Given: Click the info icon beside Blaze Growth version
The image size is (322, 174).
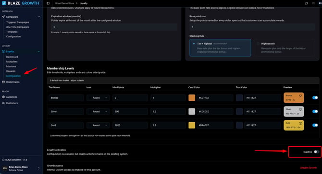Looking at the screenshot, I should tap(3, 160).
